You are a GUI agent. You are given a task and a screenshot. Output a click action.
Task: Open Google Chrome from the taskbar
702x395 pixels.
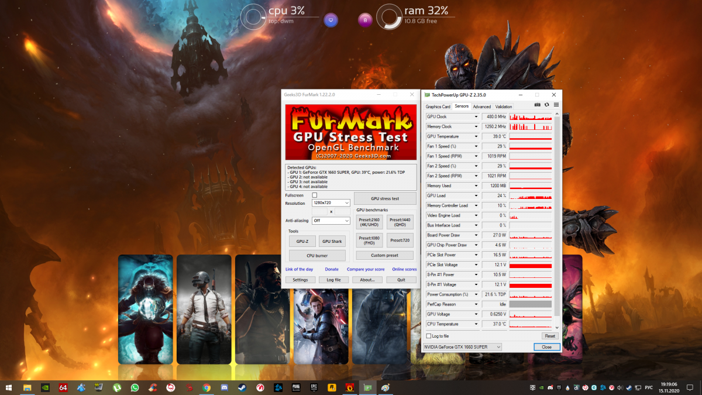click(207, 387)
